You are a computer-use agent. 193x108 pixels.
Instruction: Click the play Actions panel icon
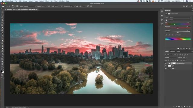pos(162,24)
